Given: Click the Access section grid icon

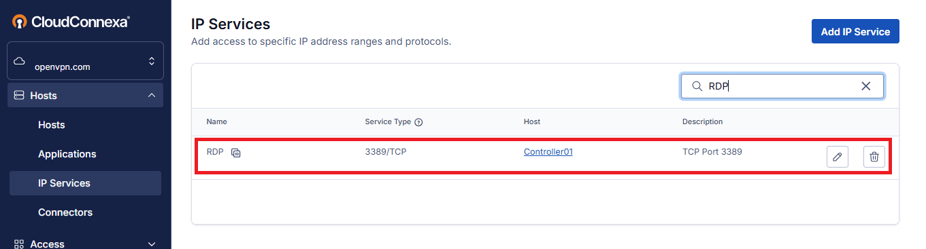Looking at the screenshot, I should 19,244.
